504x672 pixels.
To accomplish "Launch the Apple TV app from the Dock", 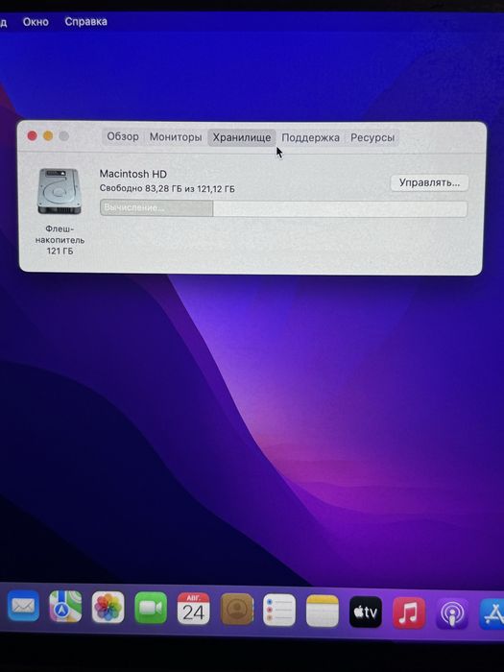I will (x=366, y=612).
